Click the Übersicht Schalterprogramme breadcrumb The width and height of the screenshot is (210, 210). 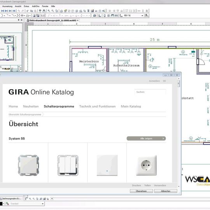click(x=25, y=115)
